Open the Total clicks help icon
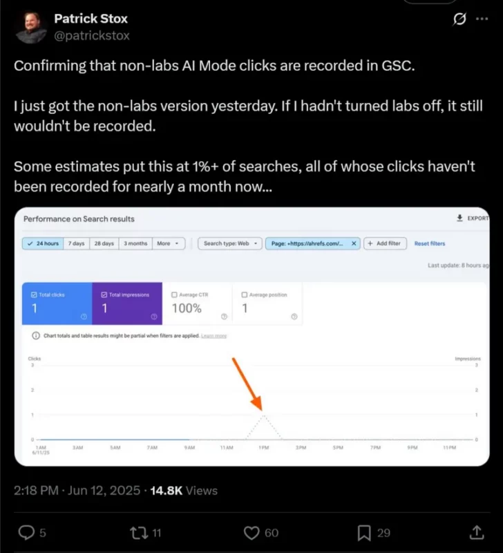The image size is (503, 553). 84,317
